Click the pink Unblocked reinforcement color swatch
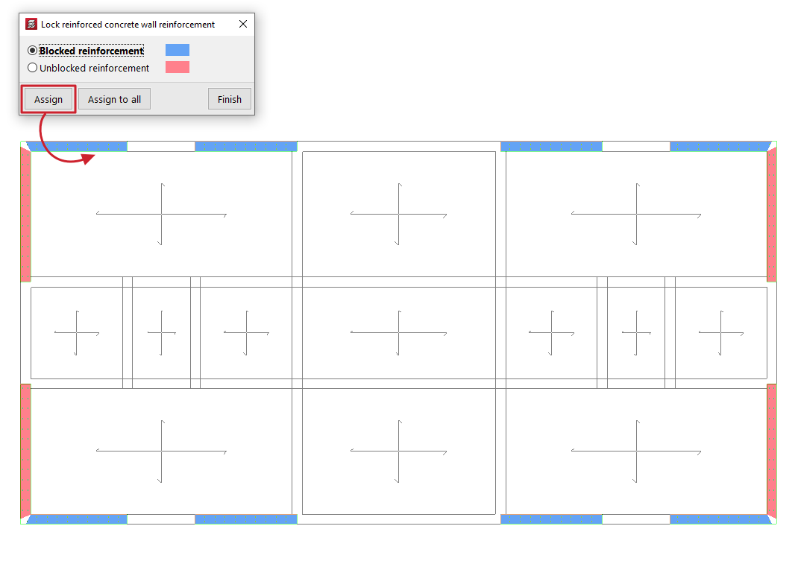 tap(177, 67)
